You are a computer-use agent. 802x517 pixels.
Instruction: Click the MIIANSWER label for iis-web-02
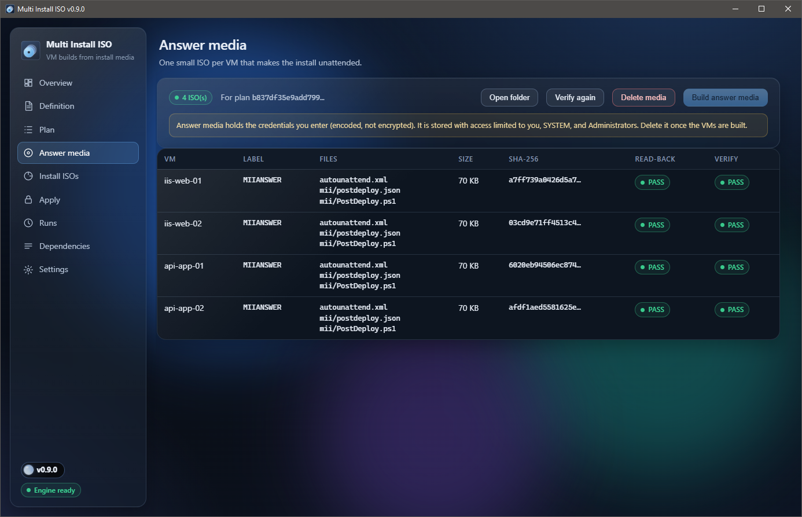pyautogui.click(x=262, y=223)
